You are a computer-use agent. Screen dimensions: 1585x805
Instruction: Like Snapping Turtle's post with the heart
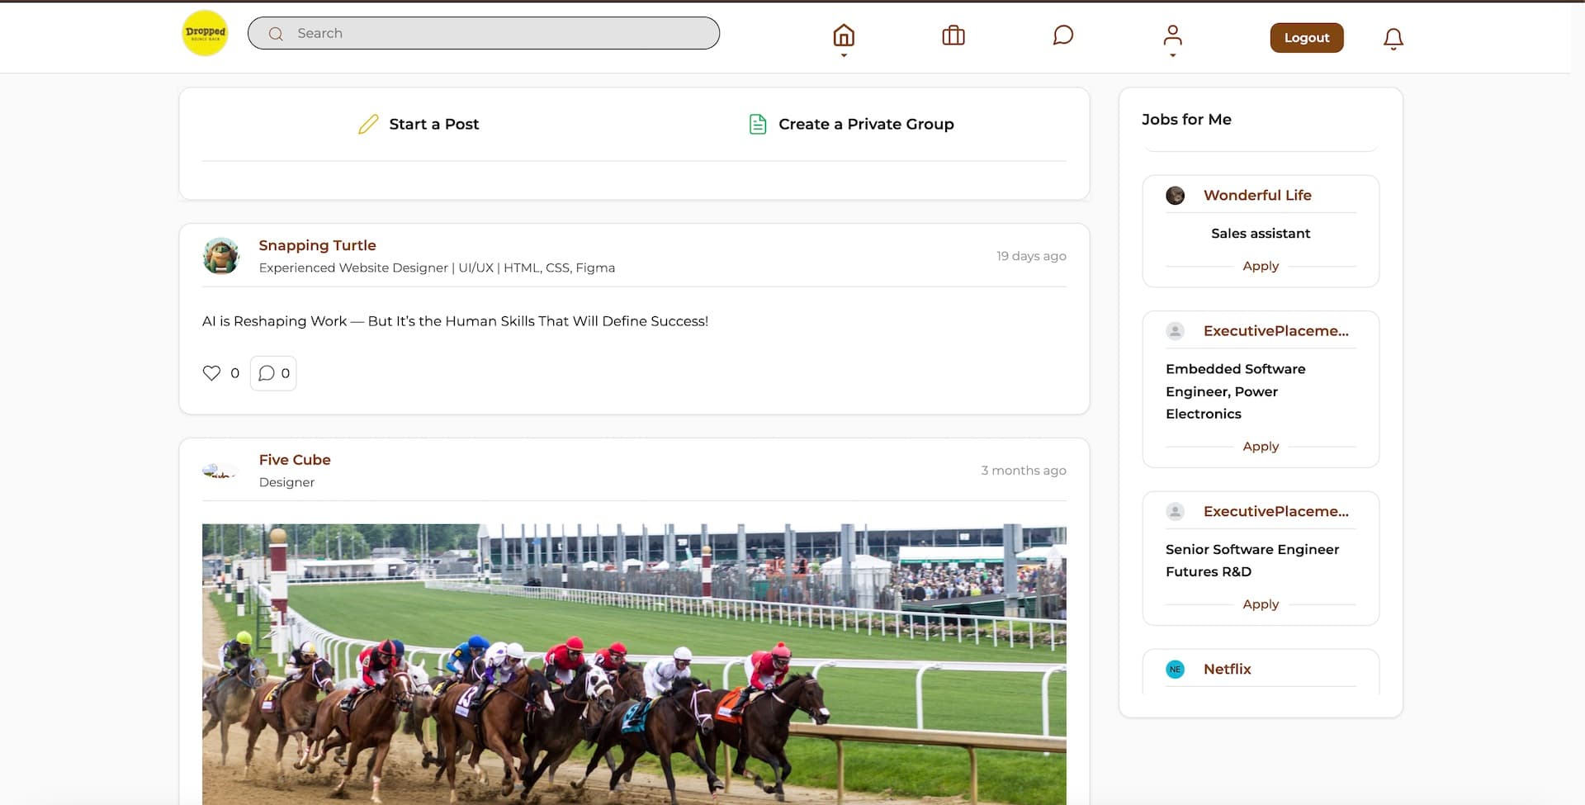point(212,373)
